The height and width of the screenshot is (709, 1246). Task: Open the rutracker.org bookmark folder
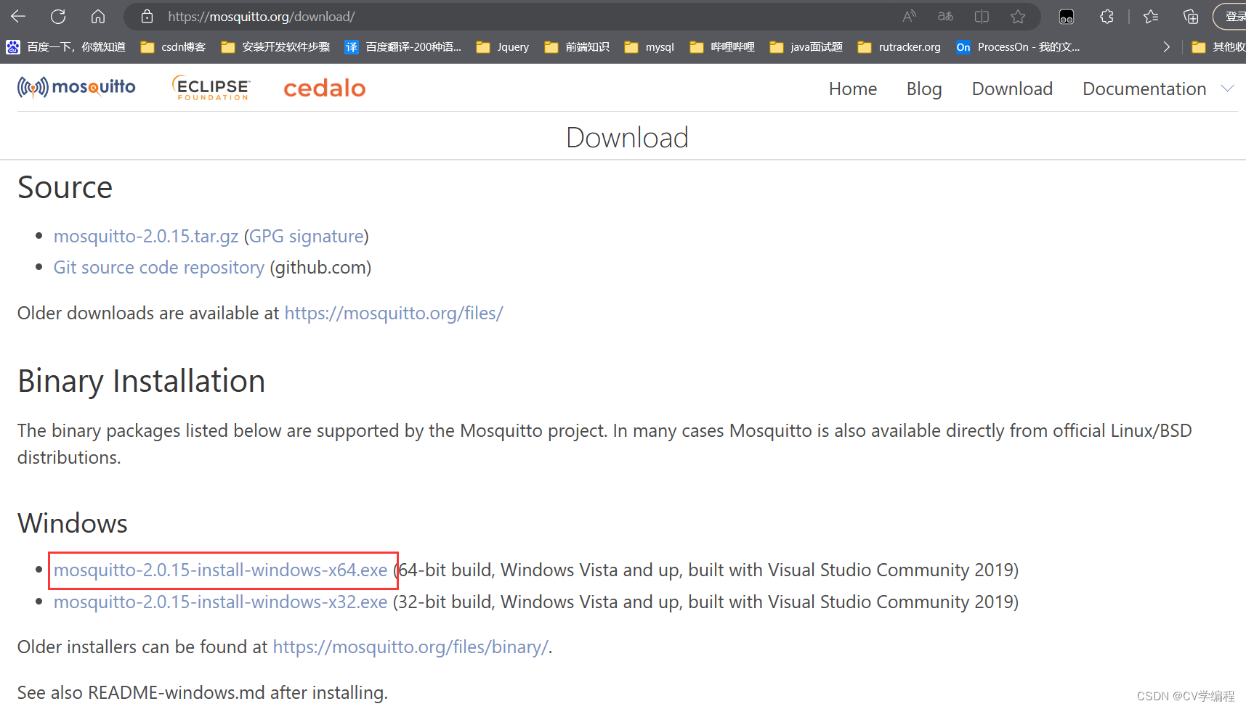[899, 47]
